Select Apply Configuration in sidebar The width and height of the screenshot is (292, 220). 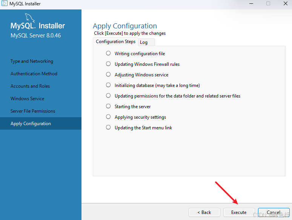point(41,124)
